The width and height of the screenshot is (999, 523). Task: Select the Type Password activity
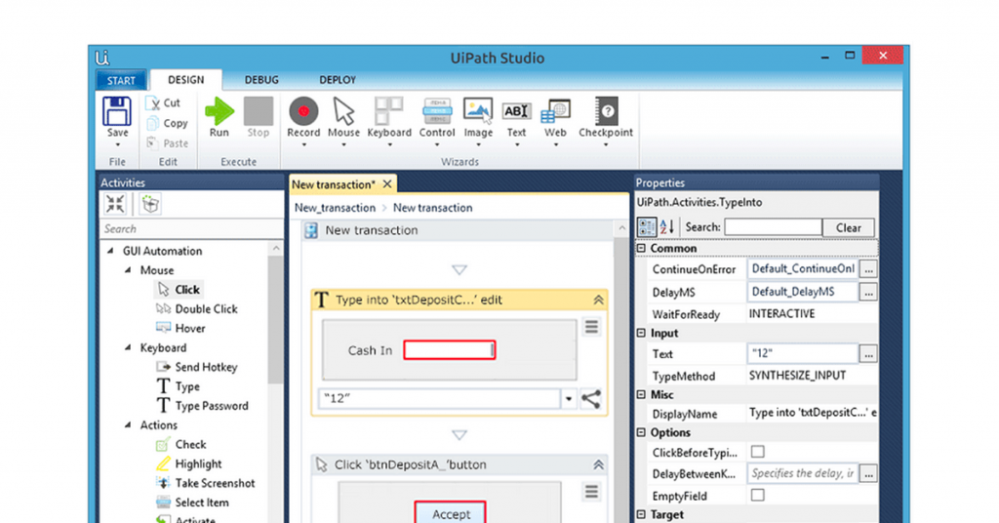(x=203, y=406)
